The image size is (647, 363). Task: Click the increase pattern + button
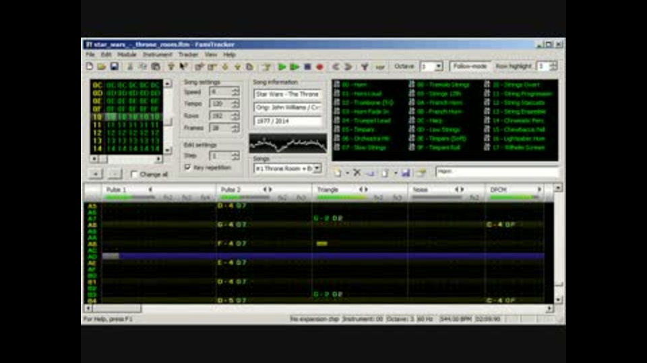point(96,174)
